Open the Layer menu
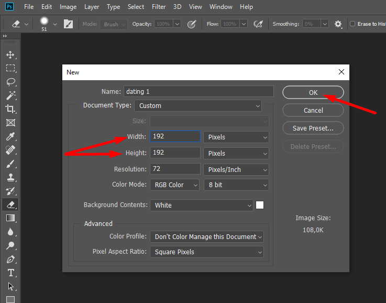The width and height of the screenshot is (386, 303). [x=92, y=7]
